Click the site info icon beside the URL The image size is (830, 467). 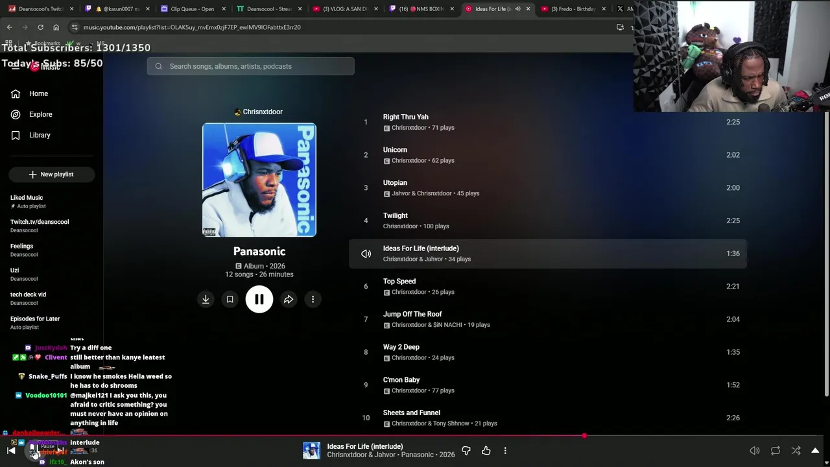pos(75,27)
